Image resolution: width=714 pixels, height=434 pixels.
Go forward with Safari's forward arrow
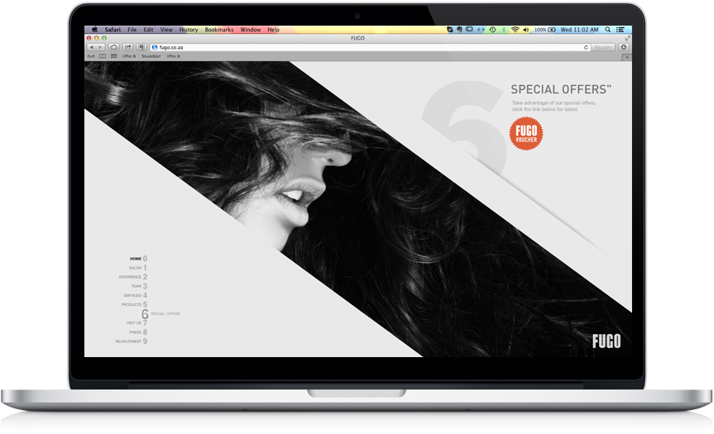pos(100,47)
